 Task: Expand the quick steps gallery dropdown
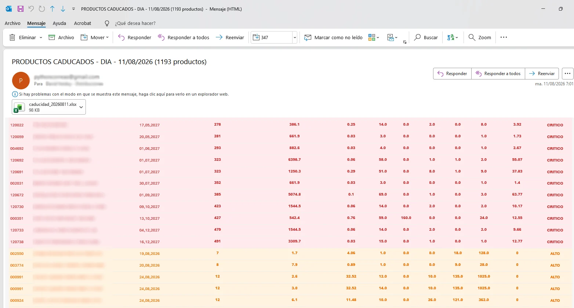click(x=295, y=37)
